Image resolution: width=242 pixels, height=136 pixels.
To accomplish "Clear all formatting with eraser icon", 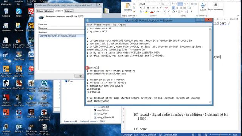I will pyautogui.click(x=166, y=8).
